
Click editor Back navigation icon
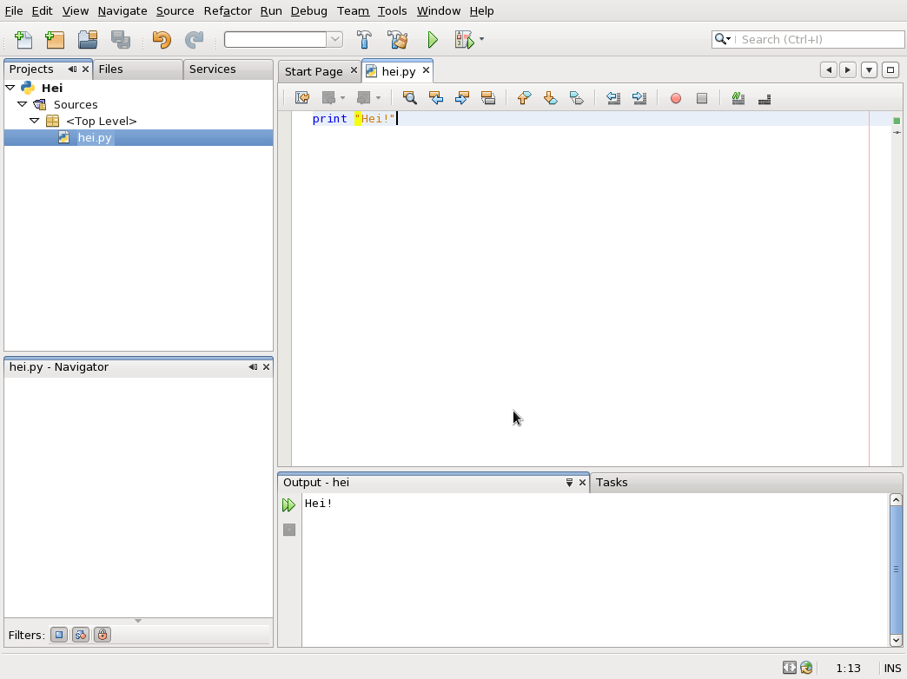pyautogui.click(x=328, y=98)
